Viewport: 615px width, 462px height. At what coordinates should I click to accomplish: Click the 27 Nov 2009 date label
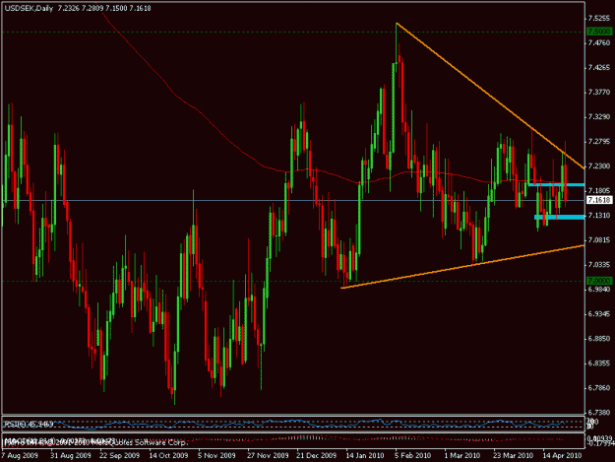click(x=268, y=455)
